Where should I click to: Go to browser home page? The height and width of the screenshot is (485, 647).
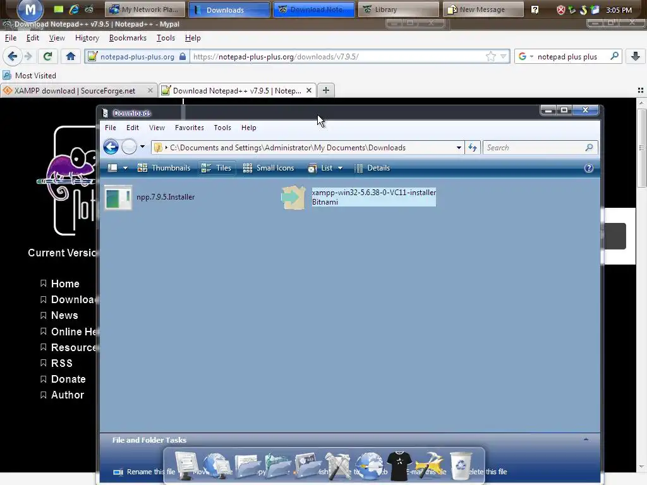pos(71,56)
